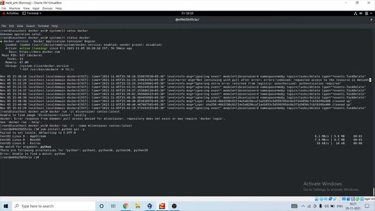This screenshot has height=211, width=375.
Task: Click the VirtualBox app icon in title bar
Action: point(2,2)
